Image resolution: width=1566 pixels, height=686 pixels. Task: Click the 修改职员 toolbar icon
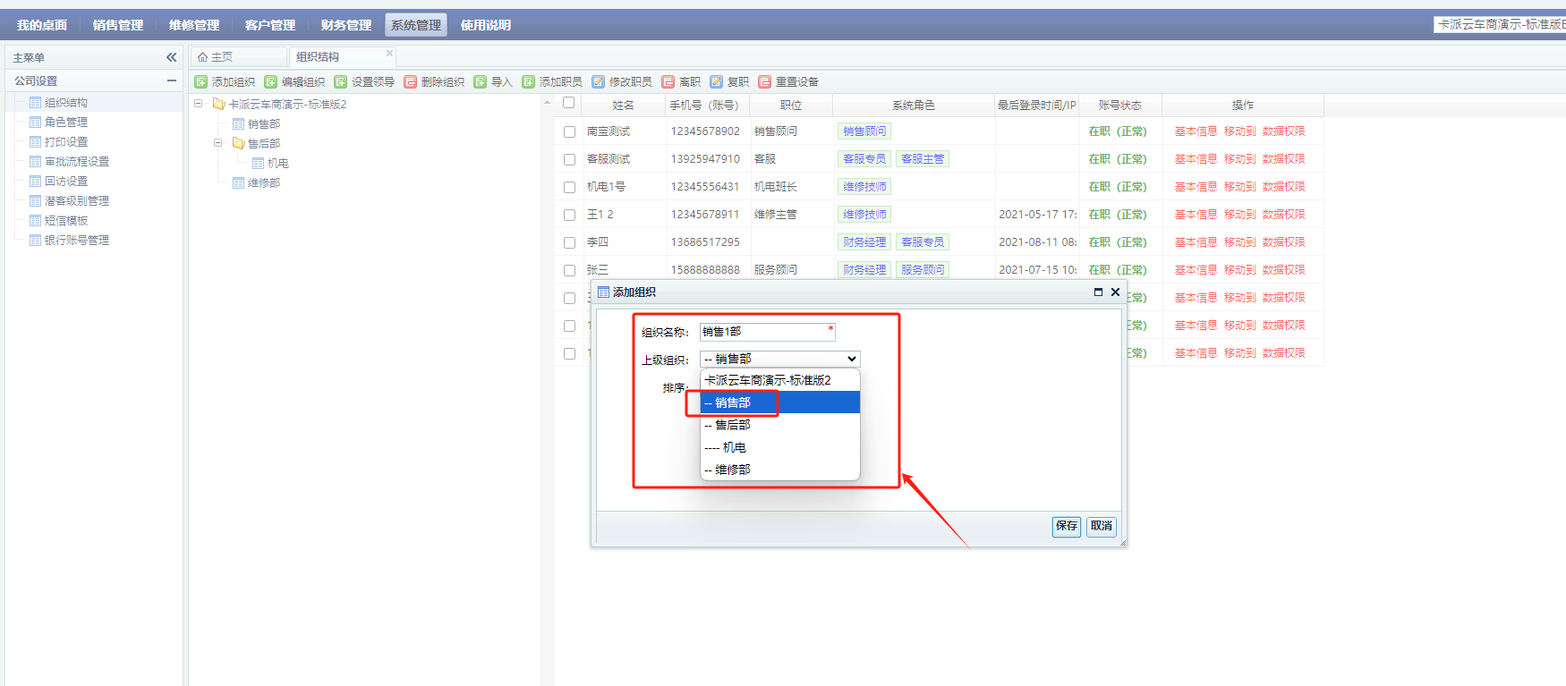[x=599, y=82]
